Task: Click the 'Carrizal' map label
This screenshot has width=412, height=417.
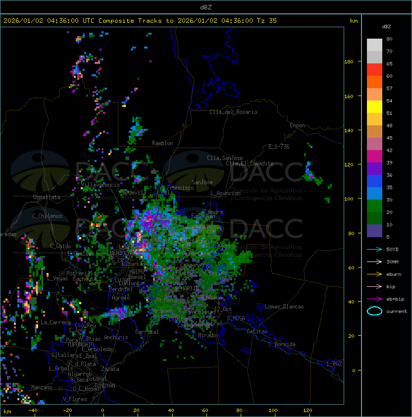Action: (x=147, y=332)
